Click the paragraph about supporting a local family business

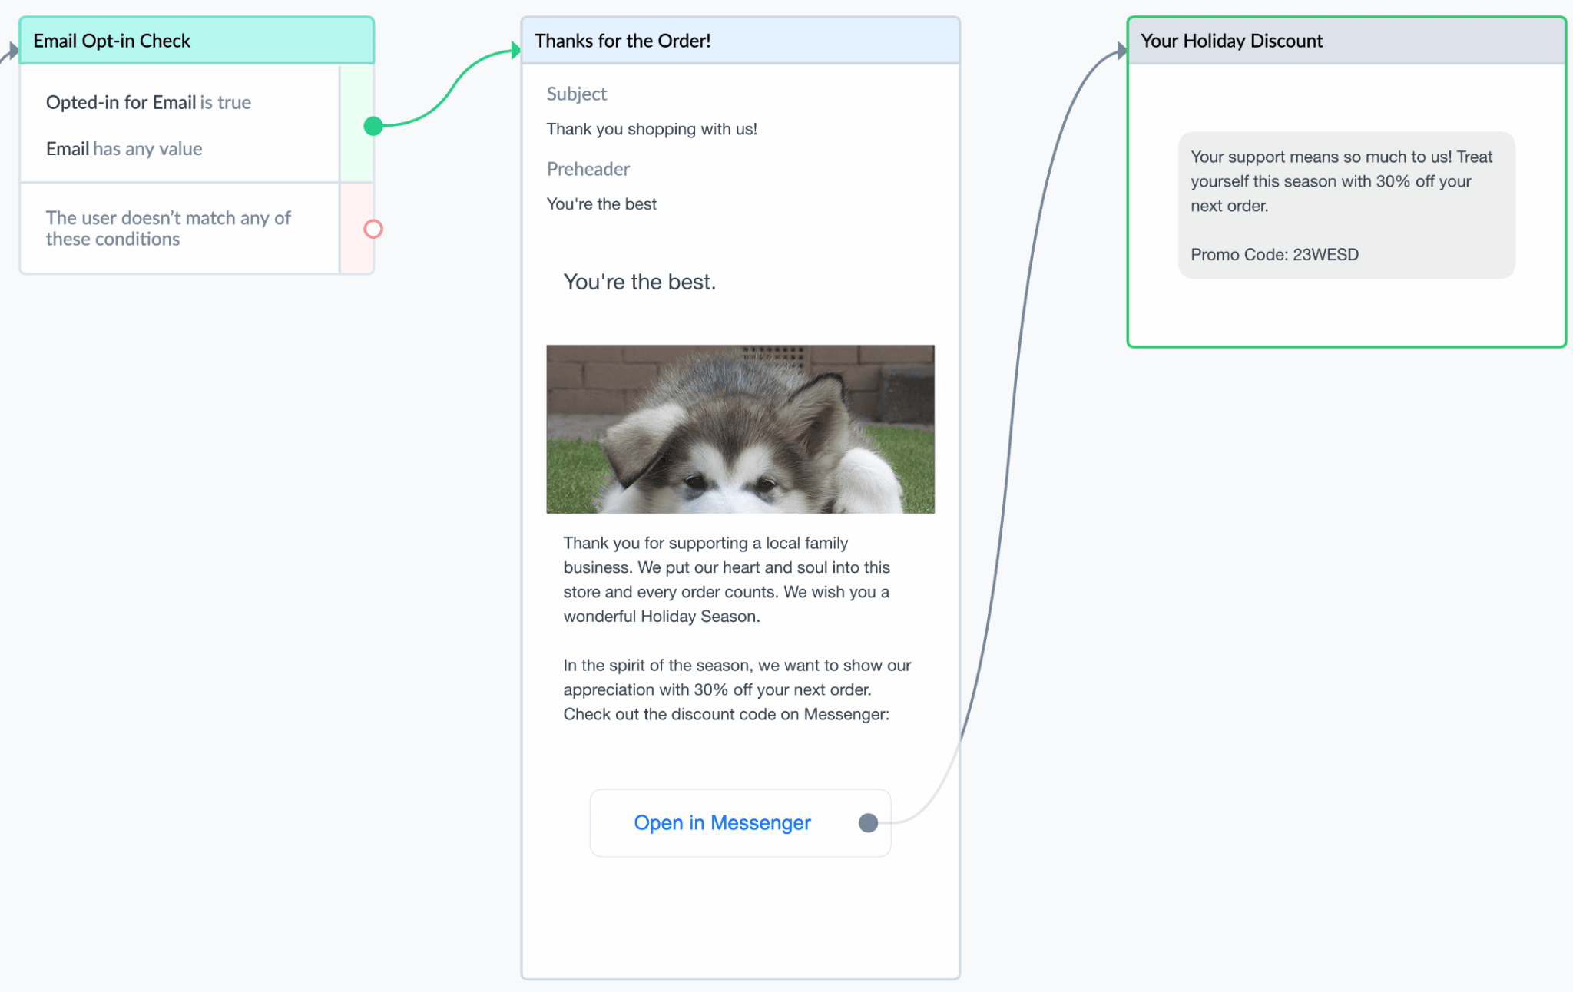pyautogui.click(x=727, y=580)
